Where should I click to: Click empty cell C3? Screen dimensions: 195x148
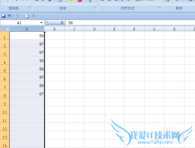(x=74, y=52)
